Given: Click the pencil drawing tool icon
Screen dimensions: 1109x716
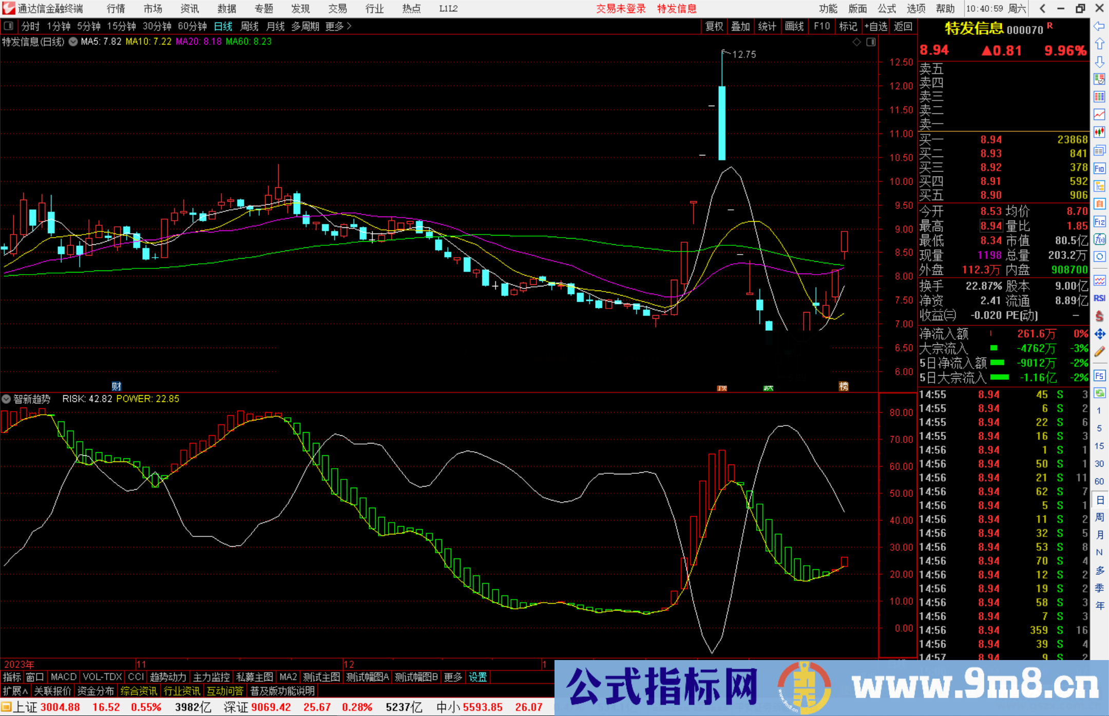Looking at the screenshot, I should 1099,350.
